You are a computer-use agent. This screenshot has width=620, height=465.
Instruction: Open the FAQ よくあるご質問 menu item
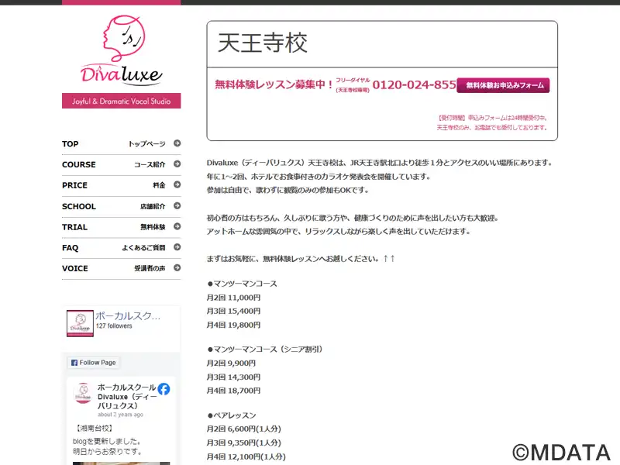122,248
